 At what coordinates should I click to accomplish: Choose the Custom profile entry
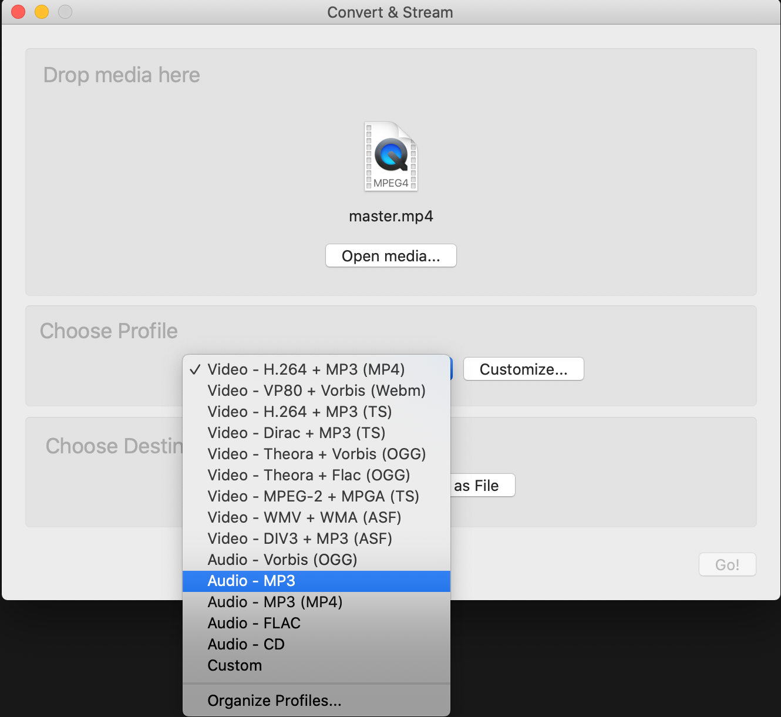317,665
